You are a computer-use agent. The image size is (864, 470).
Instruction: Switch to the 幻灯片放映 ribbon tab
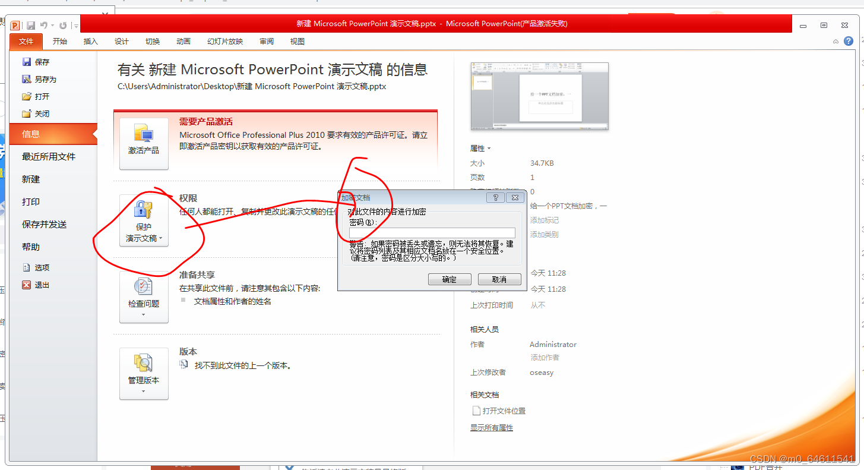pyautogui.click(x=225, y=42)
